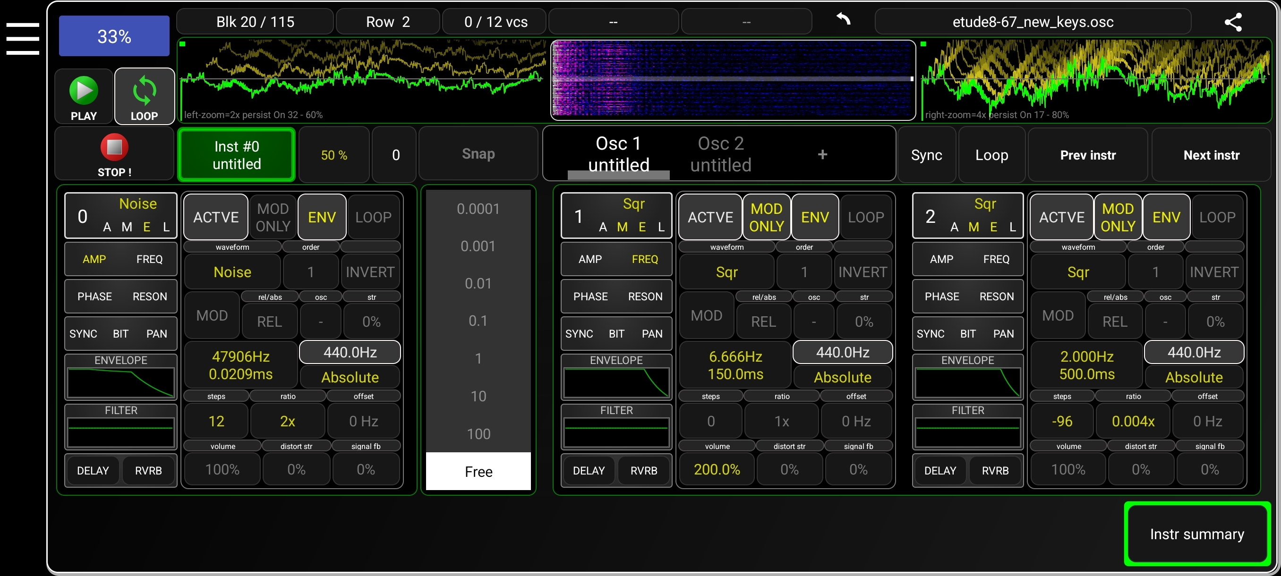
Task: Open the ENVELOPE graph for the Noise oscillator
Action: (120, 379)
